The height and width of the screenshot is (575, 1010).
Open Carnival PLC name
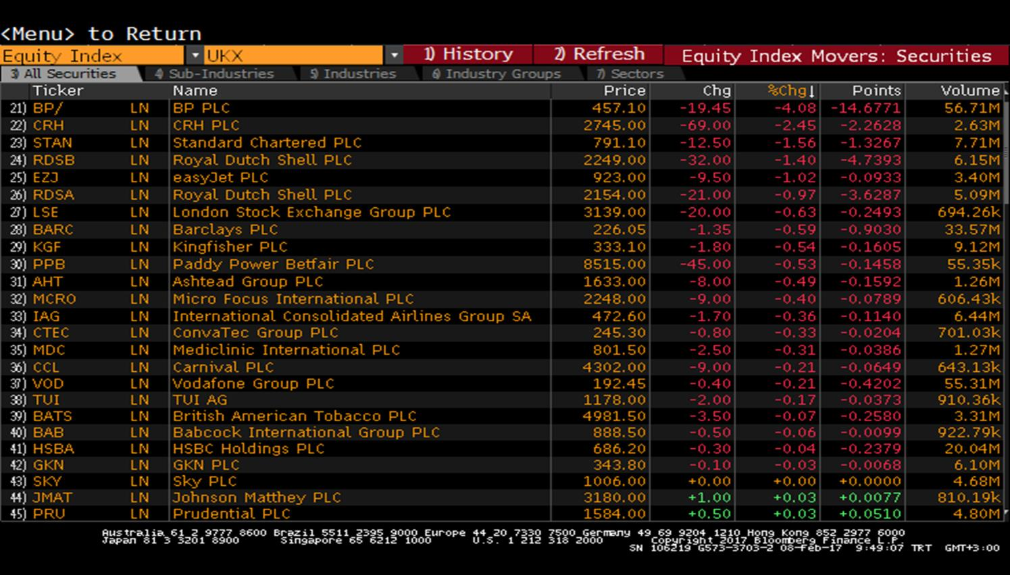click(x=223, y=368)
